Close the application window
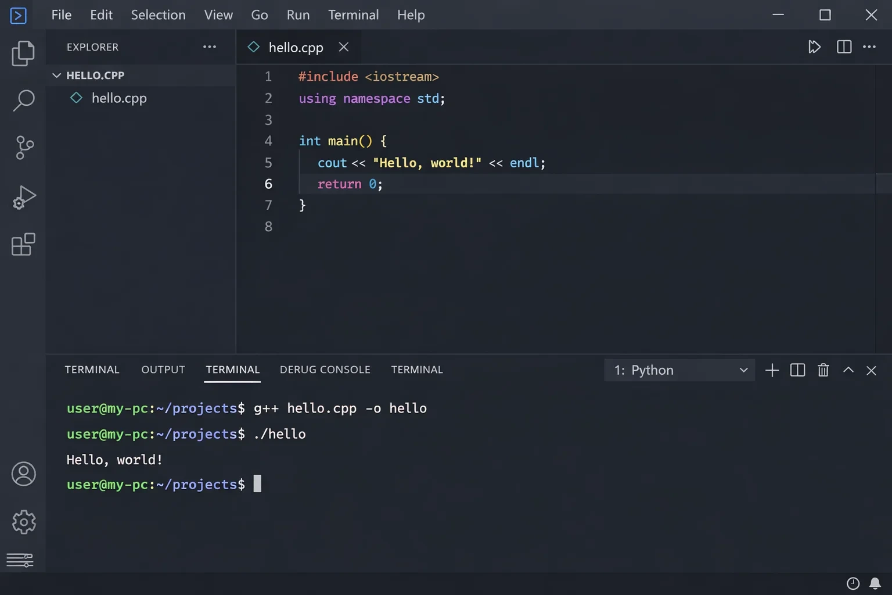 click(x=871, y=15)
